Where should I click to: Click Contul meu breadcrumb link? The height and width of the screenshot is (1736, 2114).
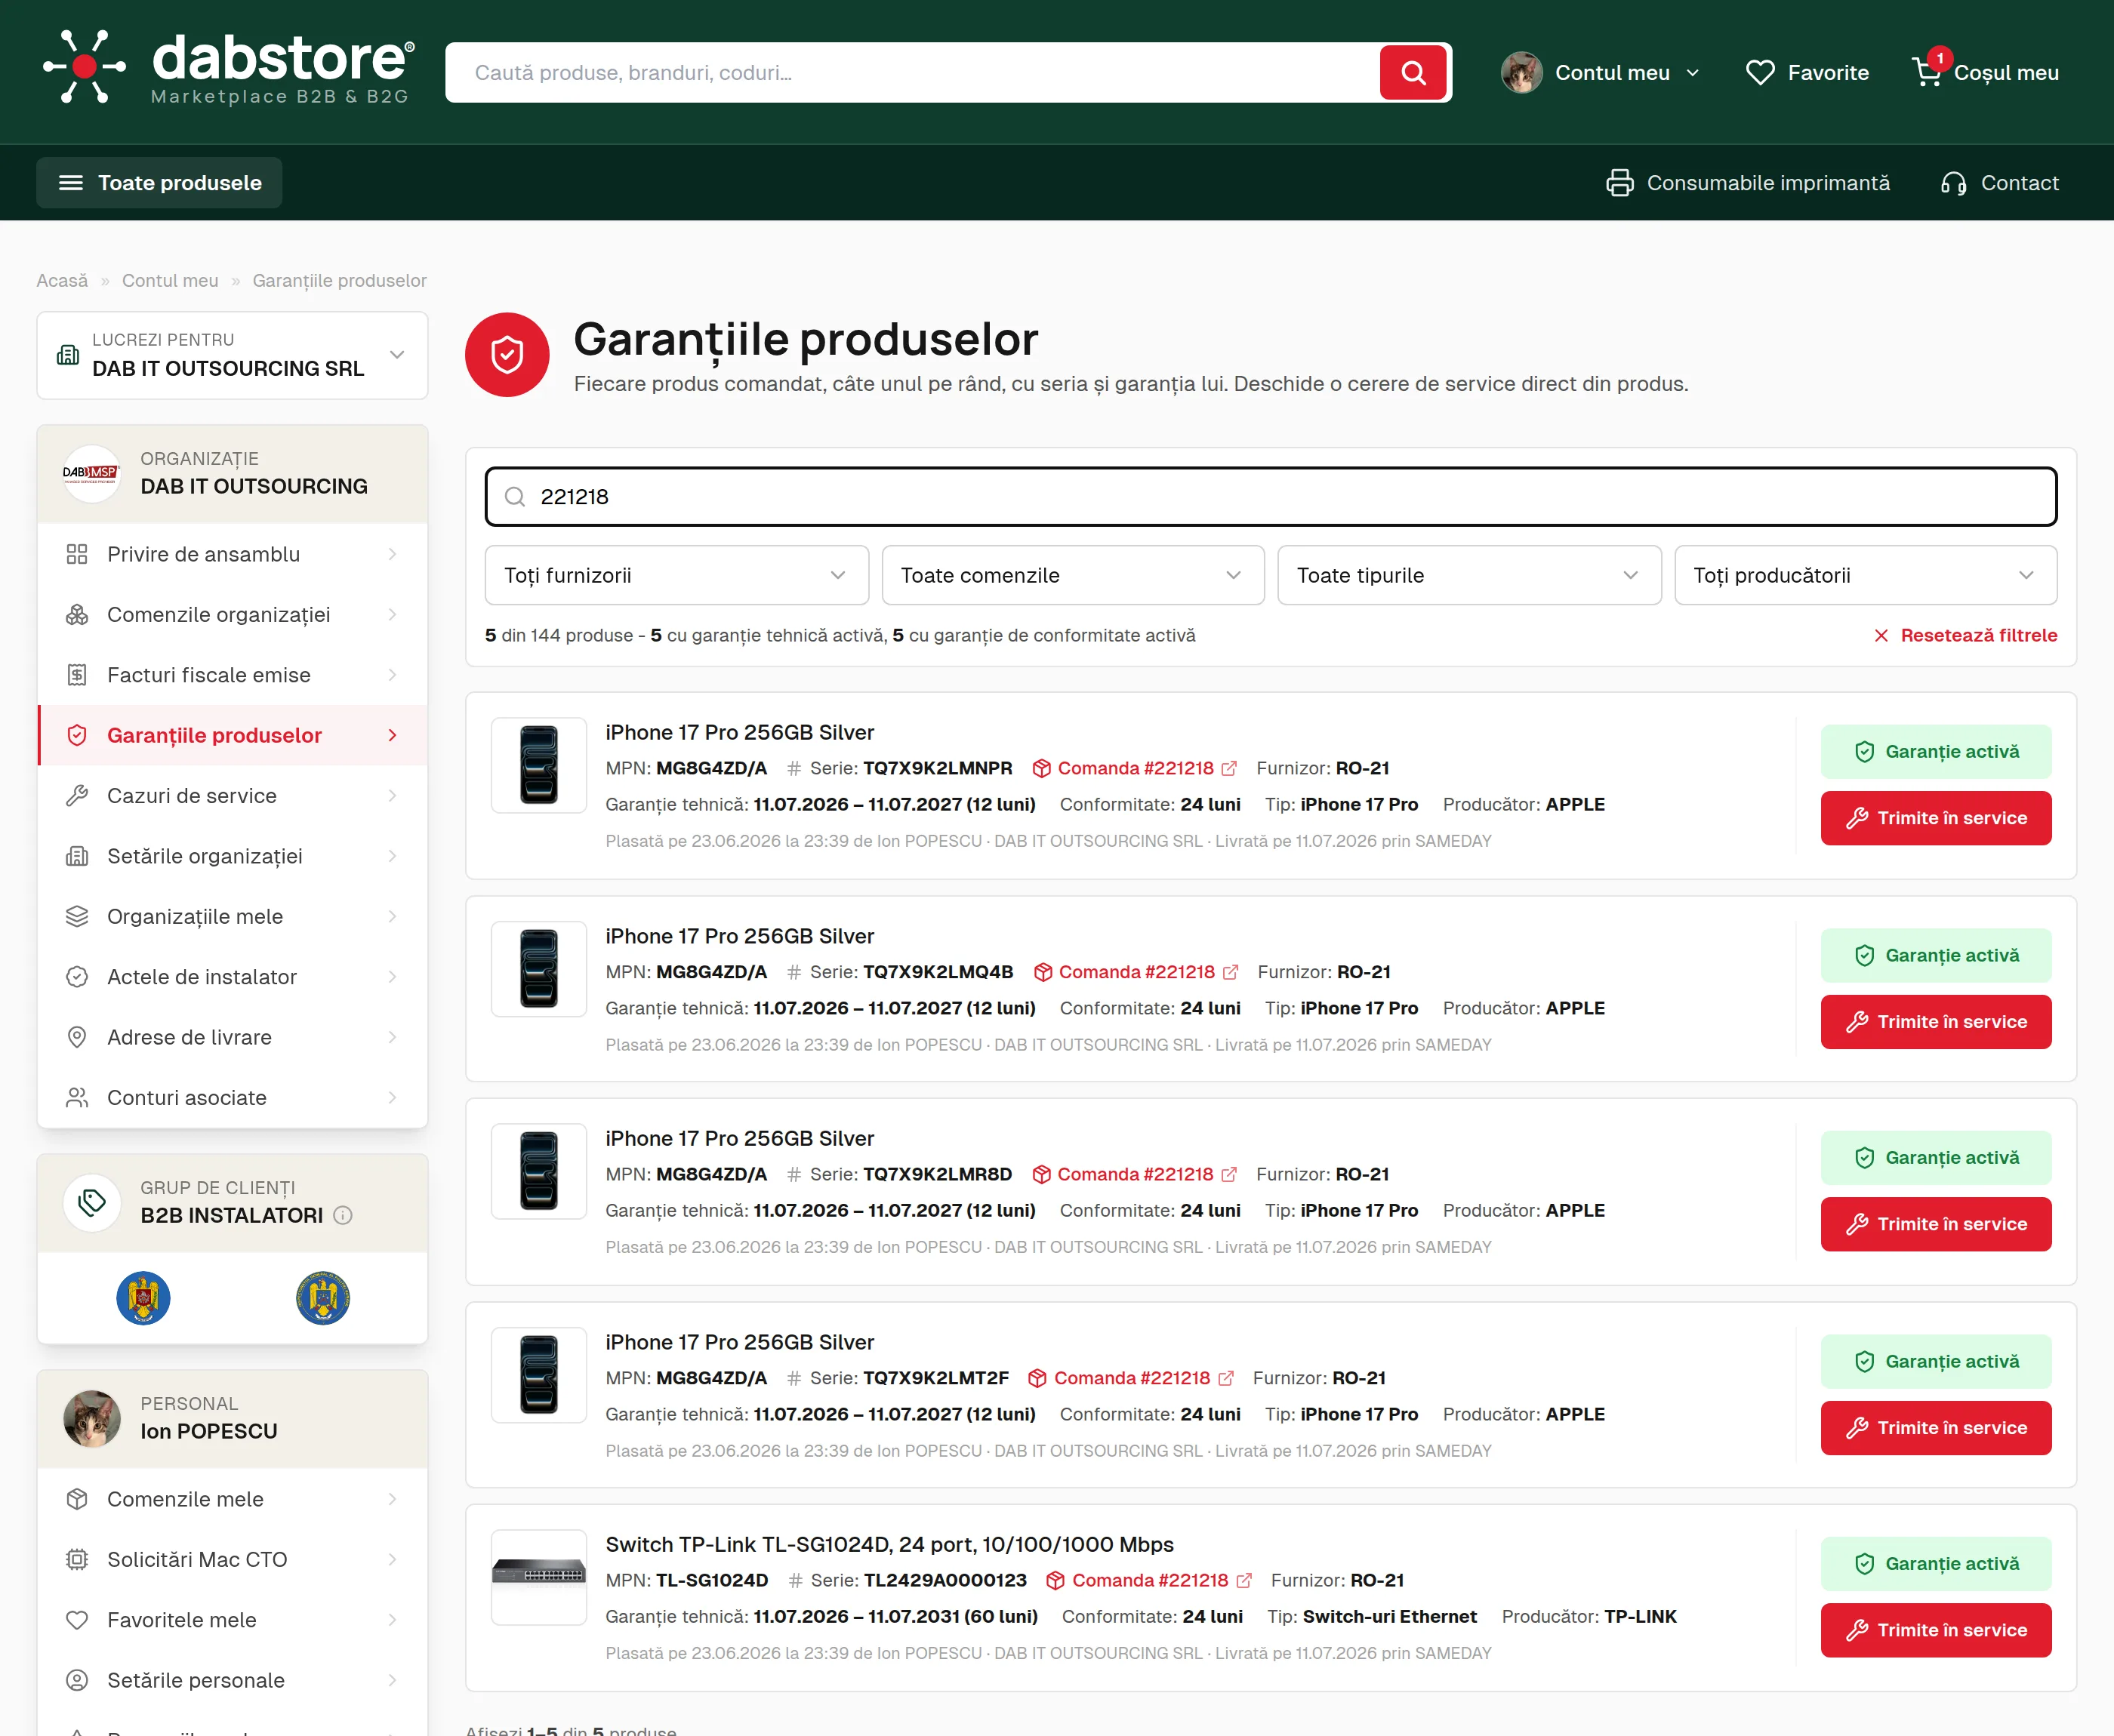point(170,281)
